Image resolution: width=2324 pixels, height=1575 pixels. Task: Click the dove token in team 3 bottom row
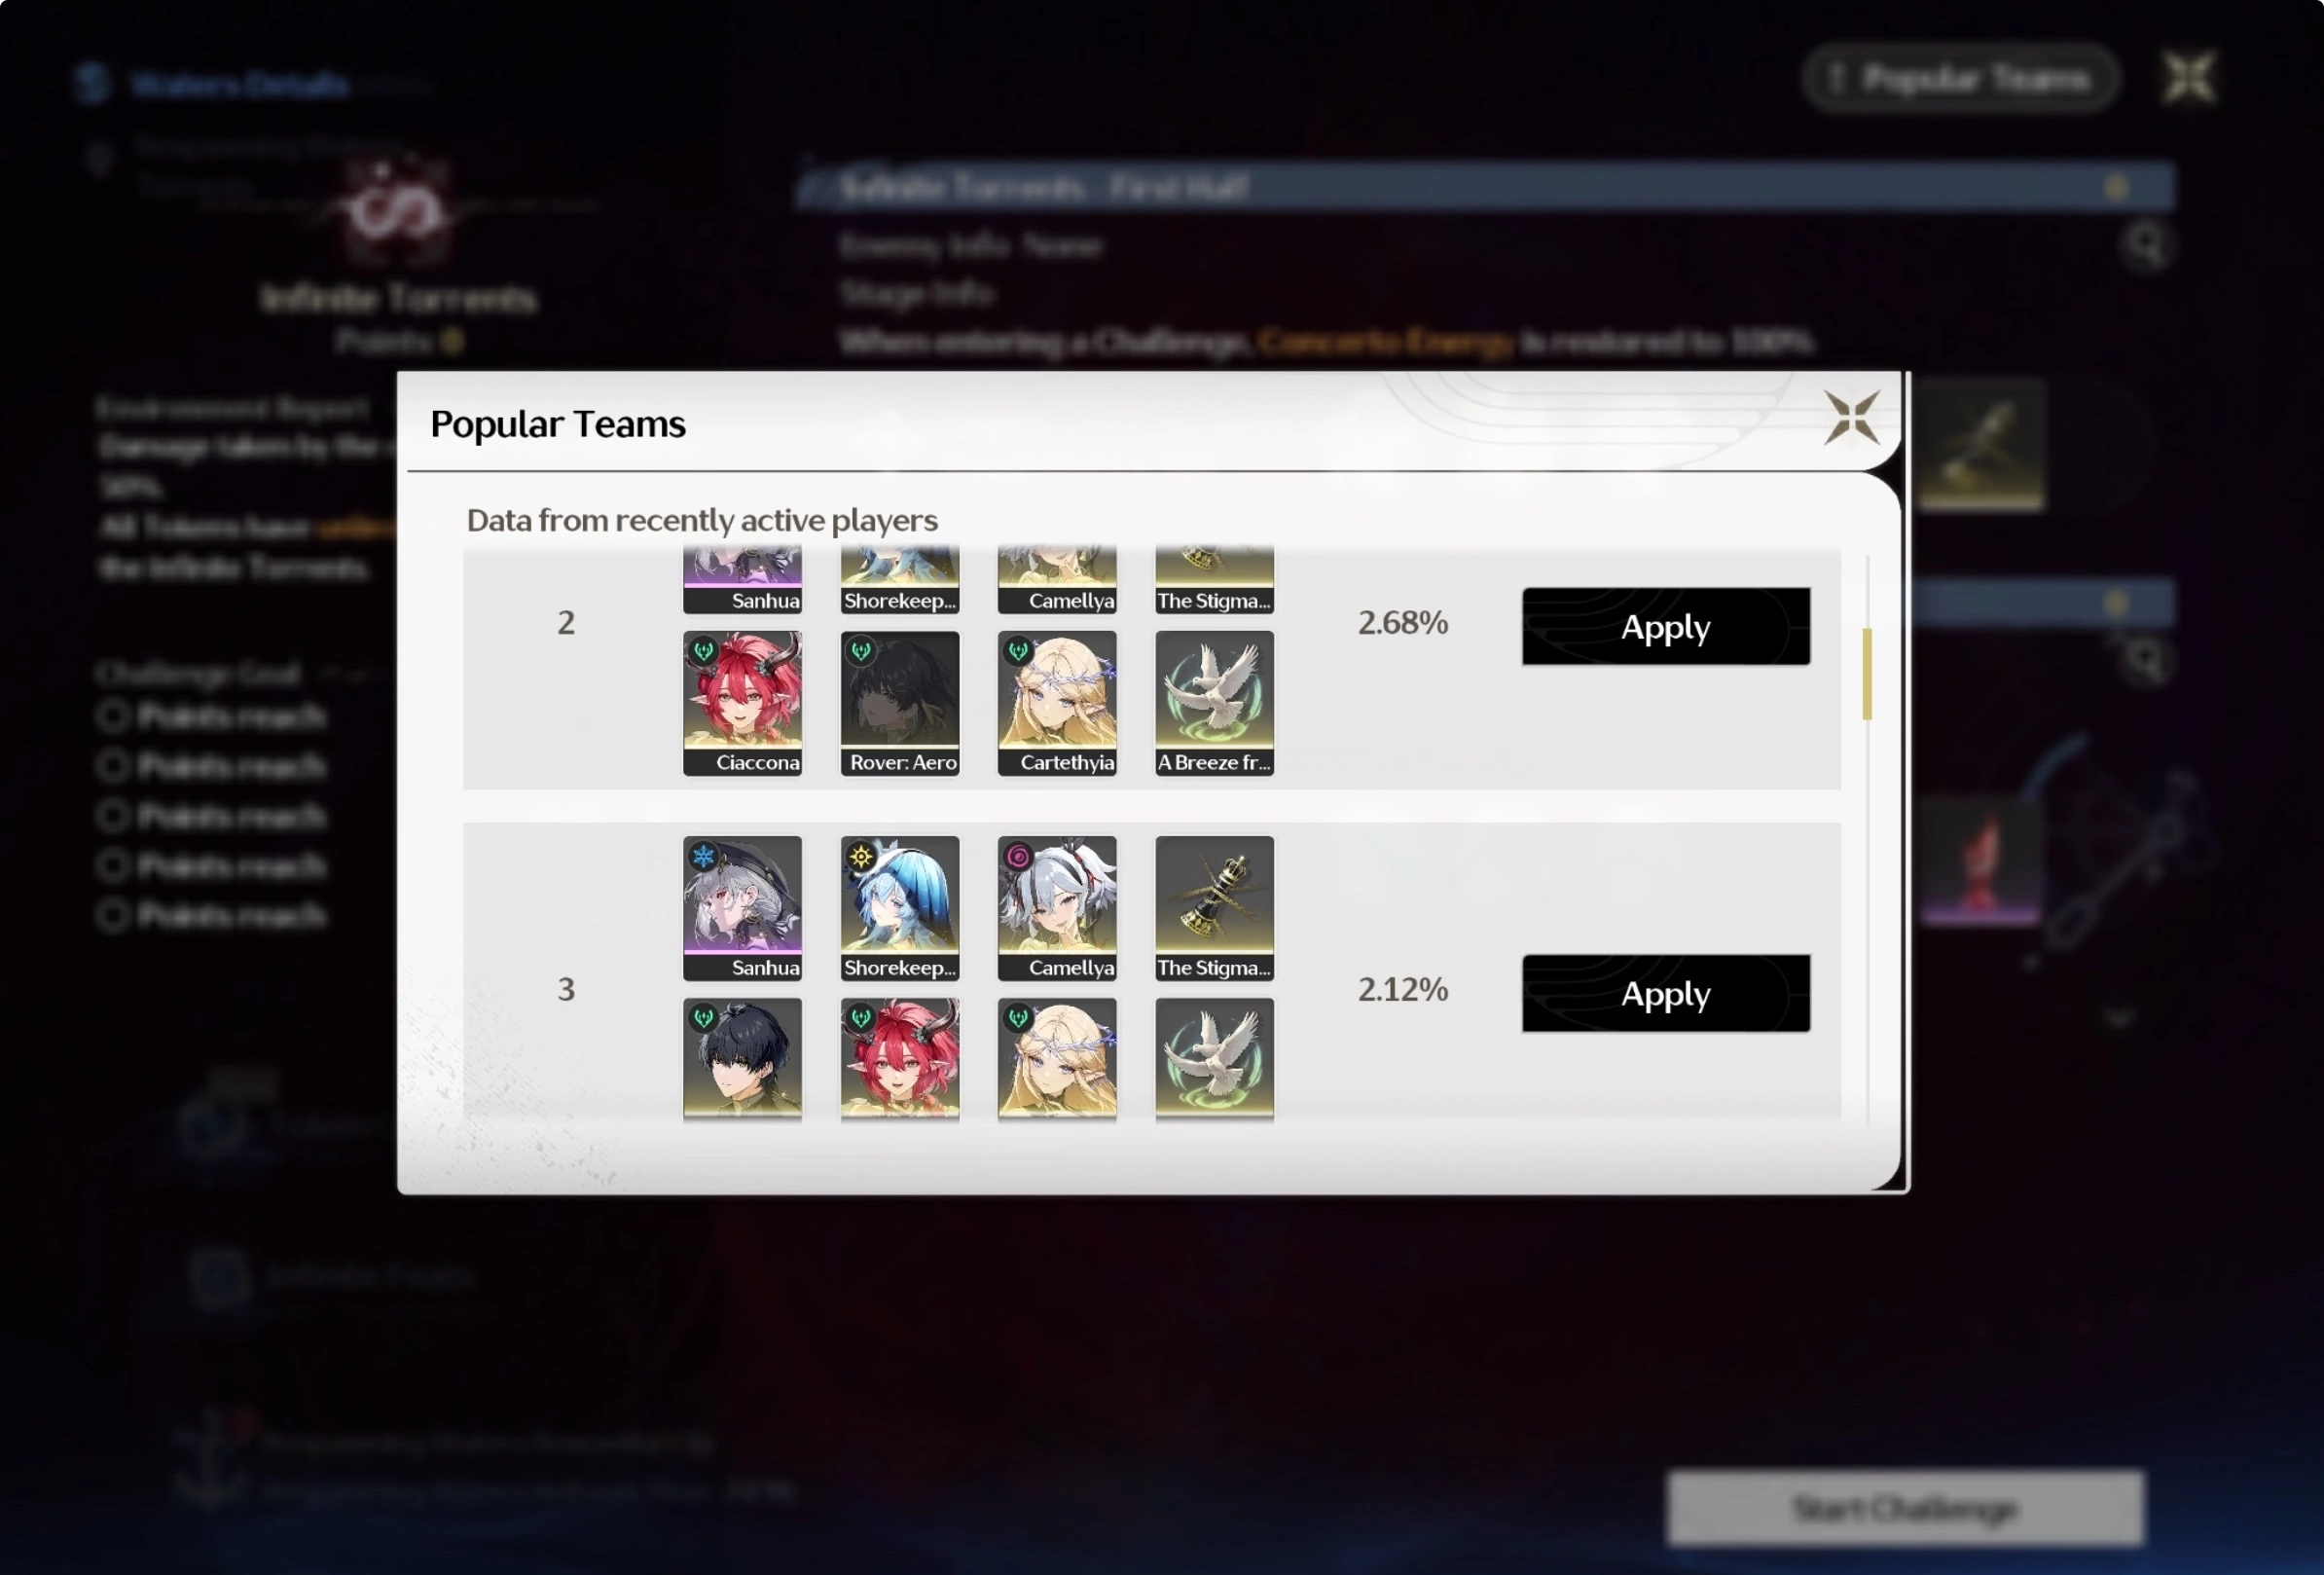pos(1214,1058)
